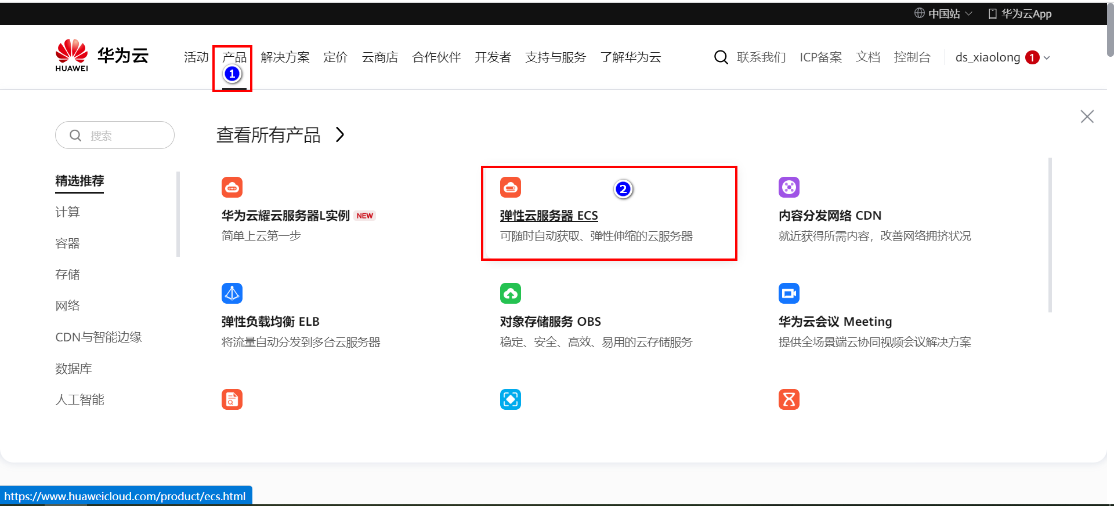Open 内容分发网络 CDN product link
Image resolution: width=1114 pixels, height=506 pixels.
(830, 216)
